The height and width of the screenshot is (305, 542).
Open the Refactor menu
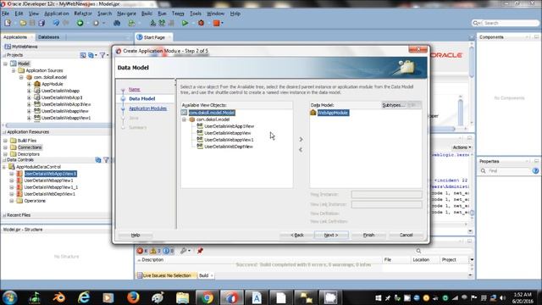tap(83, 14)
